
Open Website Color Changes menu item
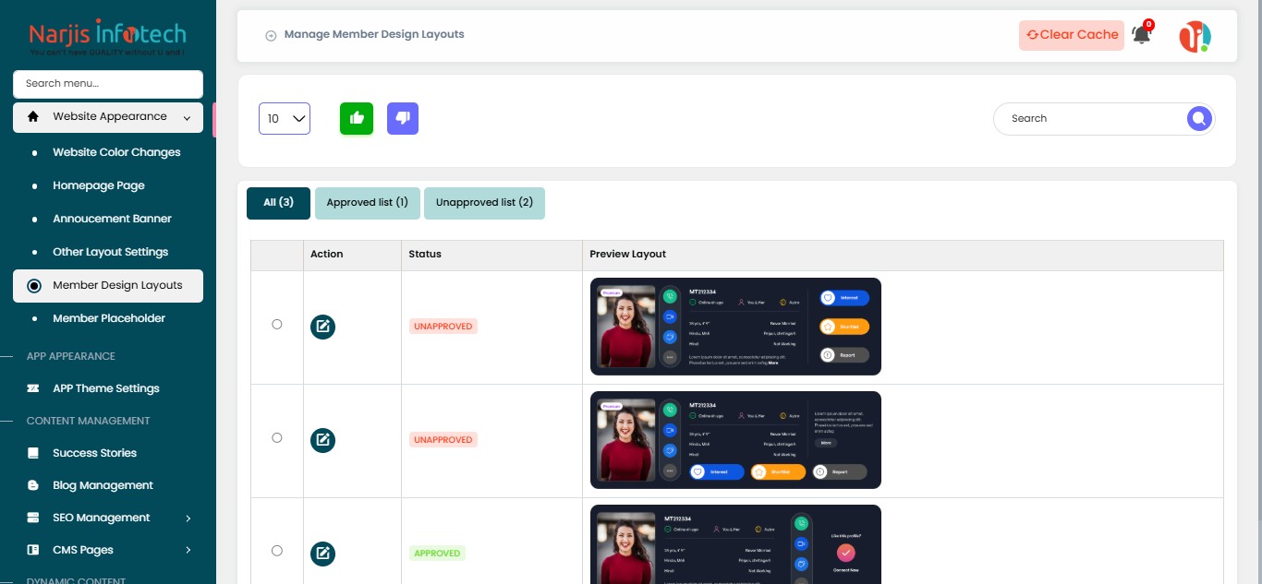pos(116,152)
